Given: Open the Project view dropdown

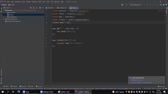Looking at the screenshot, I should 7,8.
